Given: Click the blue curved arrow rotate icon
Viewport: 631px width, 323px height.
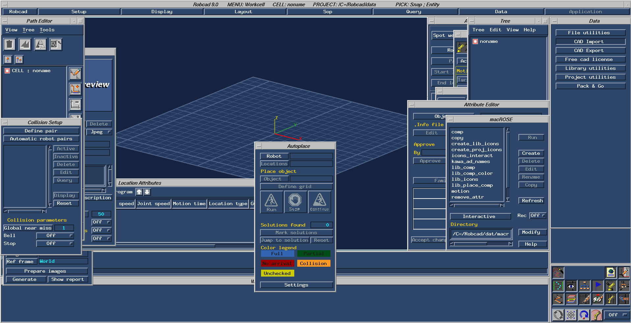Looking at the screenshot, I should (x=584, y=315).
